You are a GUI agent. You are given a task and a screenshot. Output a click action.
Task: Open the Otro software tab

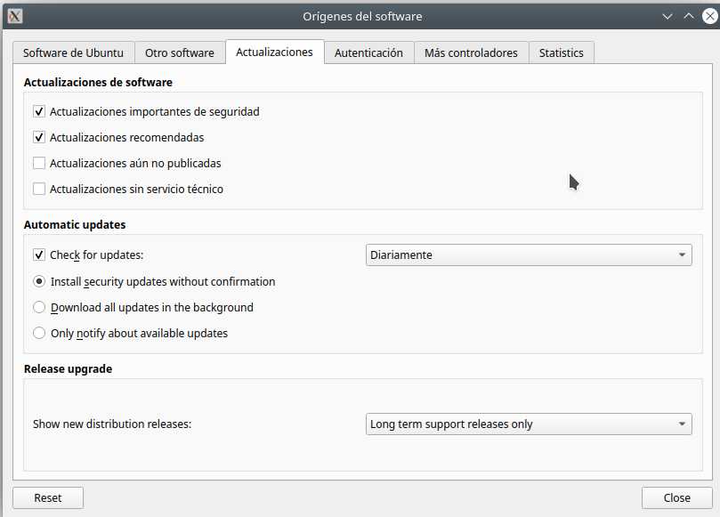180,53
